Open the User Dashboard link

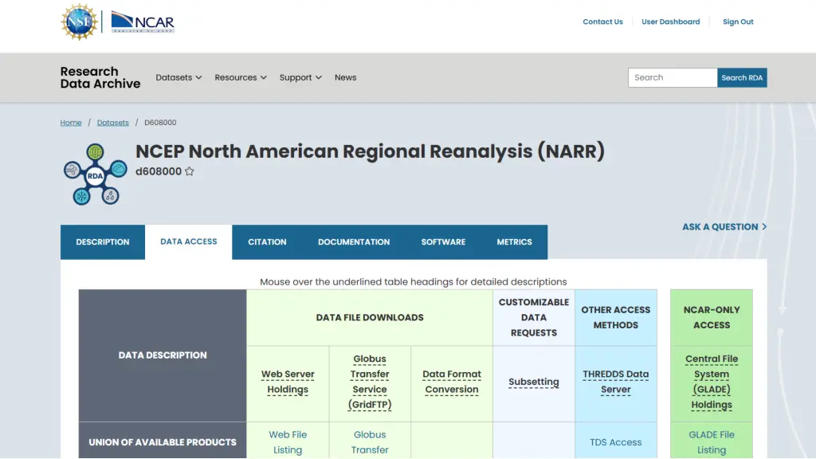(670, 22)
